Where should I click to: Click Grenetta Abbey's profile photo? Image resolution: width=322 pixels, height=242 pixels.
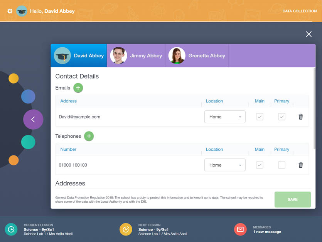pyautogui.click(x=177, y=55)
